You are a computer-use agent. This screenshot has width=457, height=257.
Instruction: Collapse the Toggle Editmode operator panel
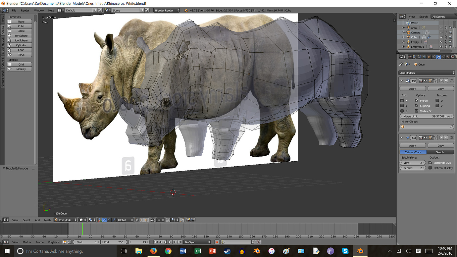tap(4, 168)
